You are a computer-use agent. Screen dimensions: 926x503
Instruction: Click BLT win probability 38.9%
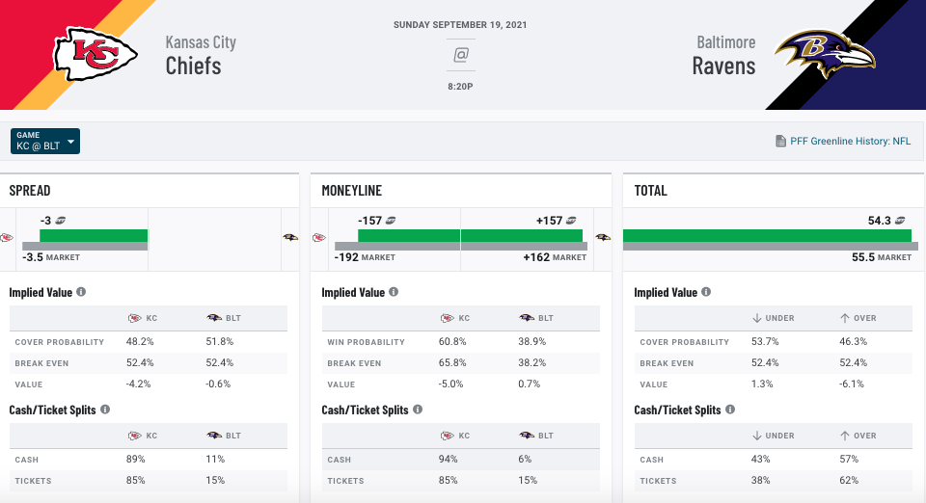pyautogui.click(x=532, y=341)
